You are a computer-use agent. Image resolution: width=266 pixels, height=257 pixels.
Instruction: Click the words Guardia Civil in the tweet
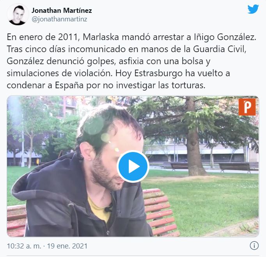pos(220,49)
